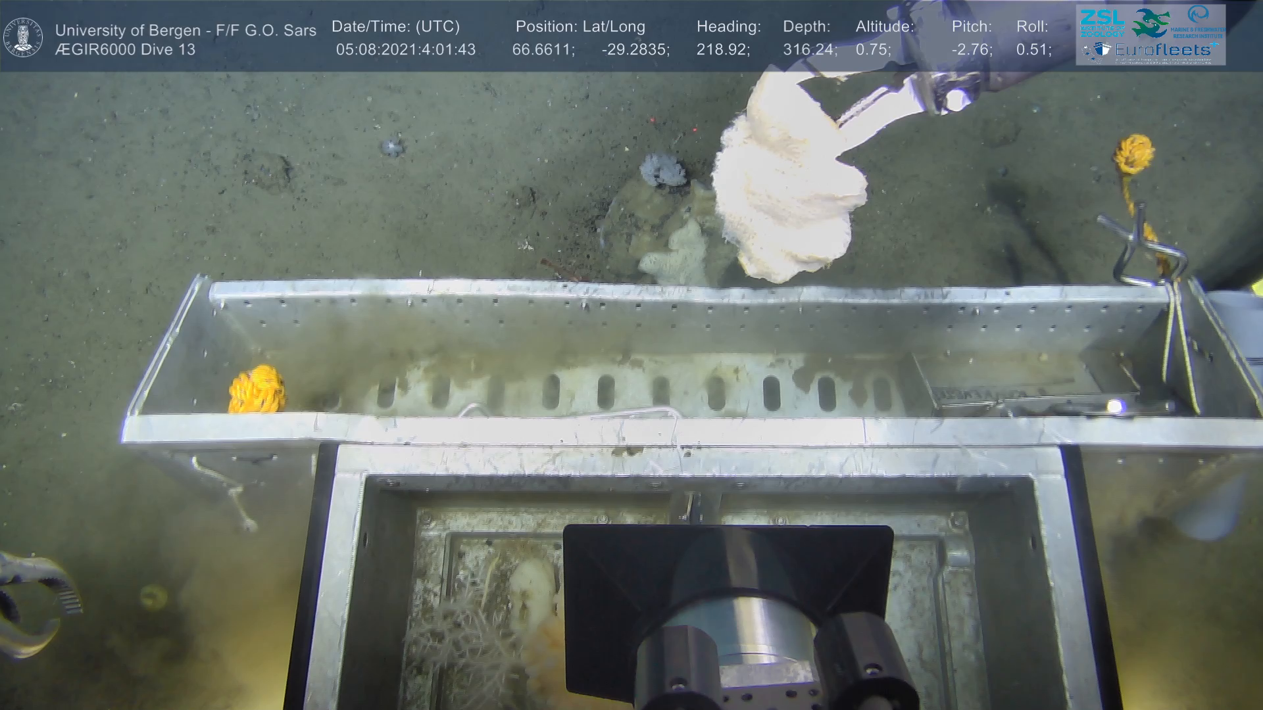1263x710 pixels.
Task: Click the latitude value 66.6611
Action: point(543,50)
